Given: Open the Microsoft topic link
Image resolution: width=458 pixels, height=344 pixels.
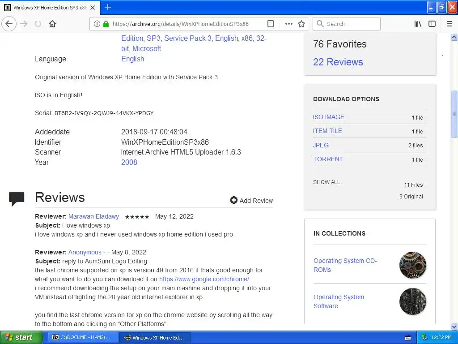Looking at the screenshot, I should [x=147, y=48].
